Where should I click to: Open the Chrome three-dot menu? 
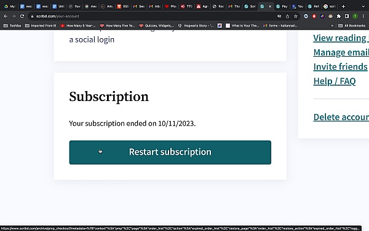click(363, 16)
